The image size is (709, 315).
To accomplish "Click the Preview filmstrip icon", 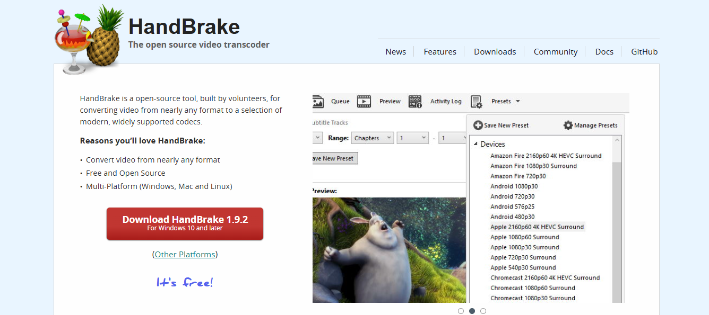I will tap(364, 102).
